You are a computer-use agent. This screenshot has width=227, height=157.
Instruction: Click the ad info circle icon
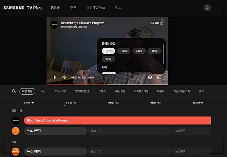click(162, 23)
